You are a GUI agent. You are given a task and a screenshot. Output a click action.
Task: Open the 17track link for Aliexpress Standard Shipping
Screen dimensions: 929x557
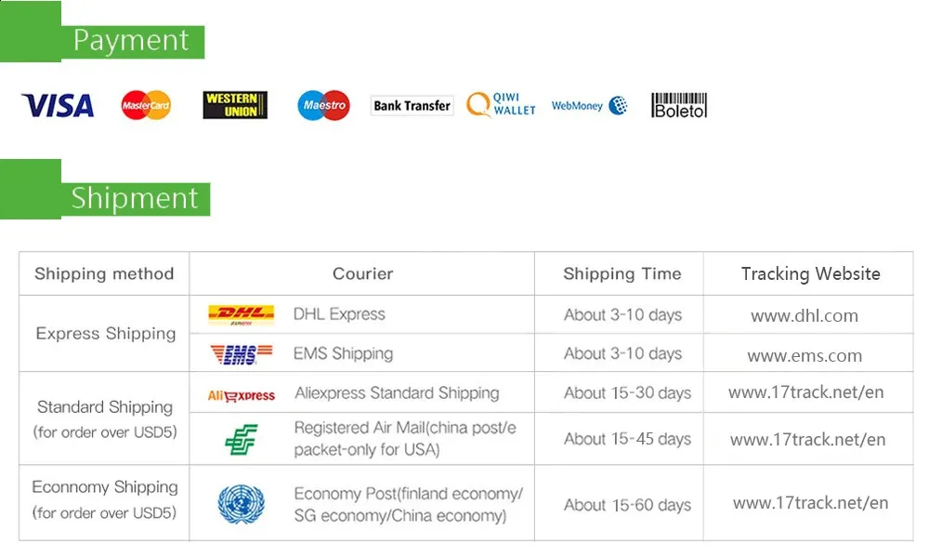[x=806, y=392]
